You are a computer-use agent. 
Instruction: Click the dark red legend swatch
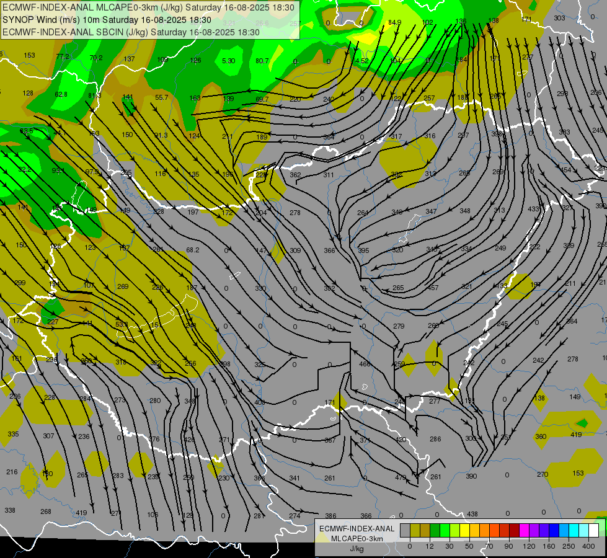click(x=515, y=530)
